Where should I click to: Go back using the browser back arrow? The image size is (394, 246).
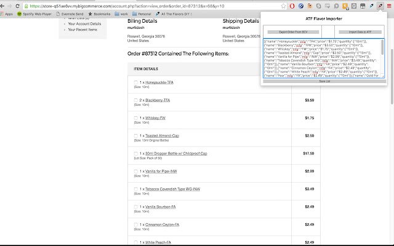pyautogui.click(x=2, y=6)
